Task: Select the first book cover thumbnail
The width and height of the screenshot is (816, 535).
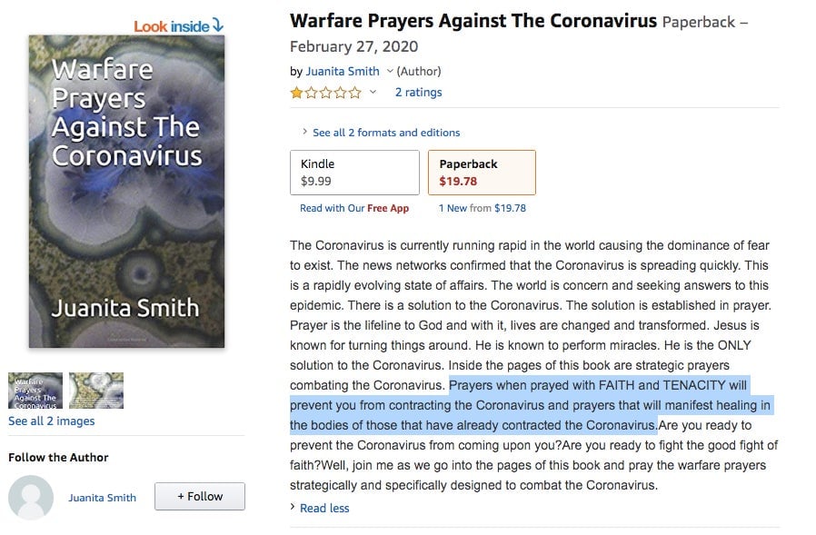Action: [35, 391]
